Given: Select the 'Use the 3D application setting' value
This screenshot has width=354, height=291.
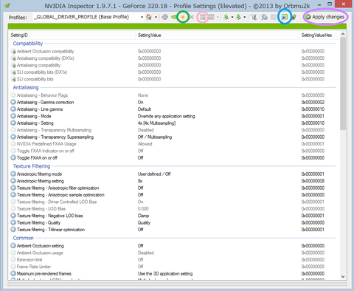Looking at the screenshot, I should (x=165, y=273).
